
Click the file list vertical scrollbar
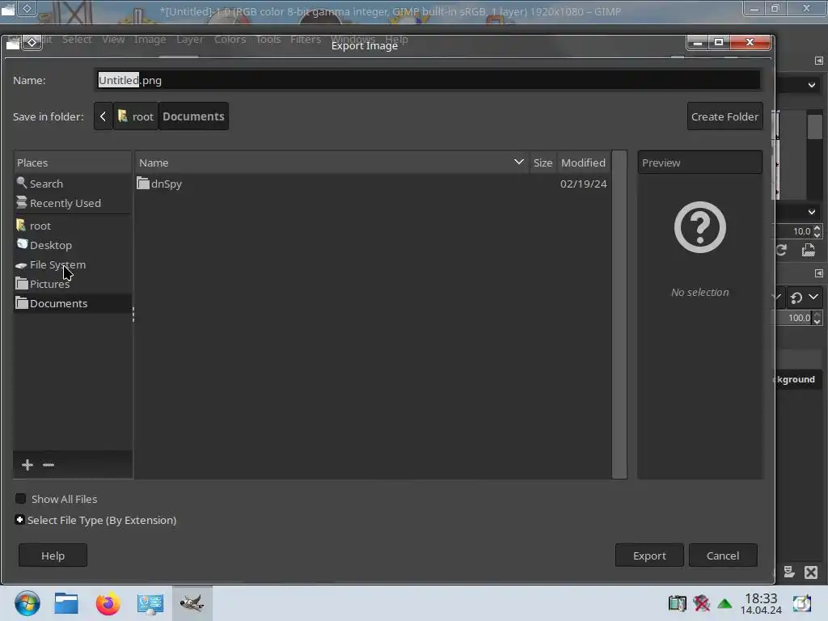point(619,315)
